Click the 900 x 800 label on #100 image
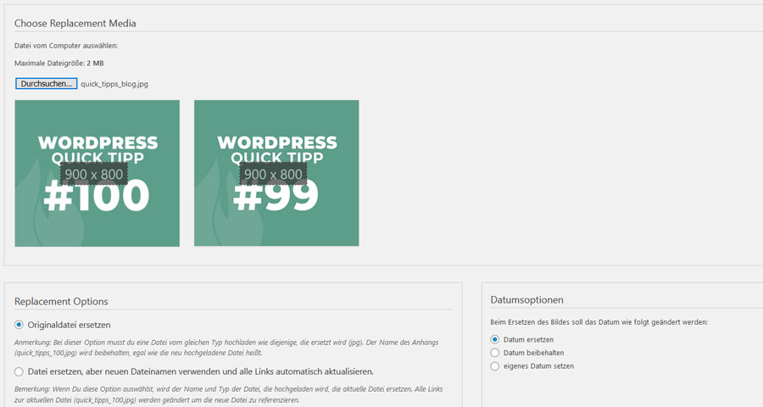This screenshot has height=407, width=763. tap(94, 175)
